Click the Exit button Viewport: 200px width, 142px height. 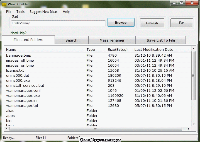click(x=182, y=23)
